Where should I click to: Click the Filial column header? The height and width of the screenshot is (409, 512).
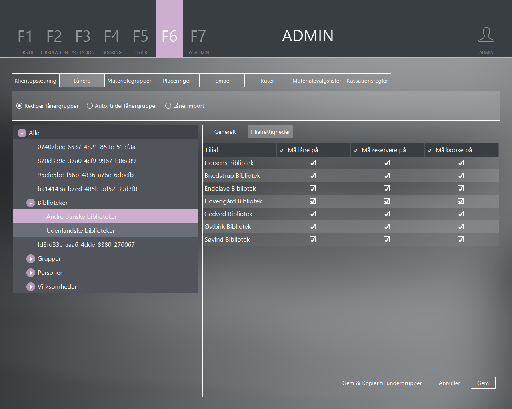[x=240, y=150]
